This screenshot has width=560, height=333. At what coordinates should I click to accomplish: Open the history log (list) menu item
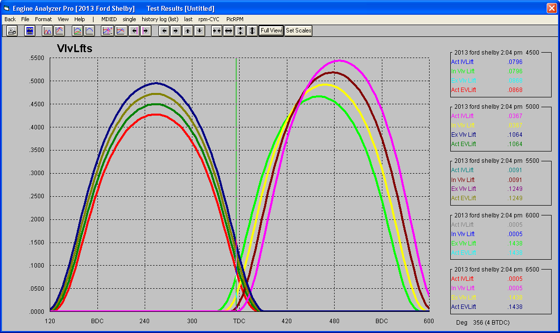[160, 19]
